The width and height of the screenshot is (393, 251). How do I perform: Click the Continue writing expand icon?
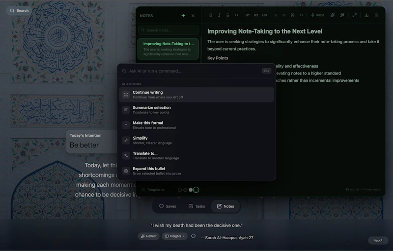tap(126, 95)
